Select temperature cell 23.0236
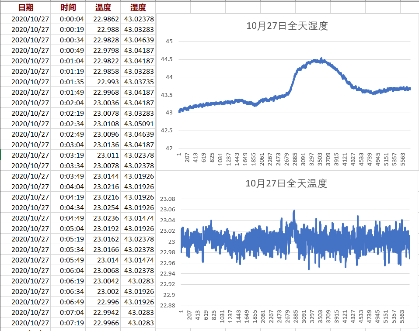Image resolution: width=419 pixels, height=331 pixels. [x=103, y=218]
